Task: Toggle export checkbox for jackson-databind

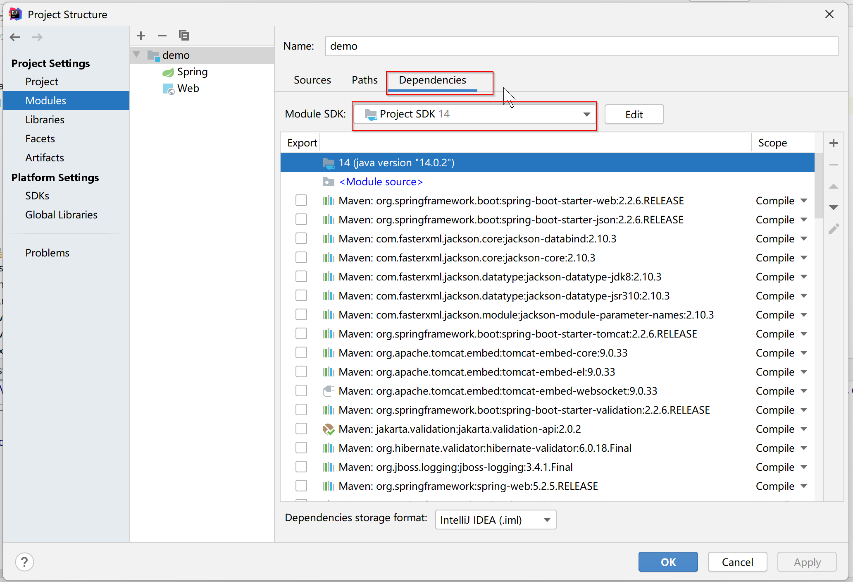Action: point(301,239)
